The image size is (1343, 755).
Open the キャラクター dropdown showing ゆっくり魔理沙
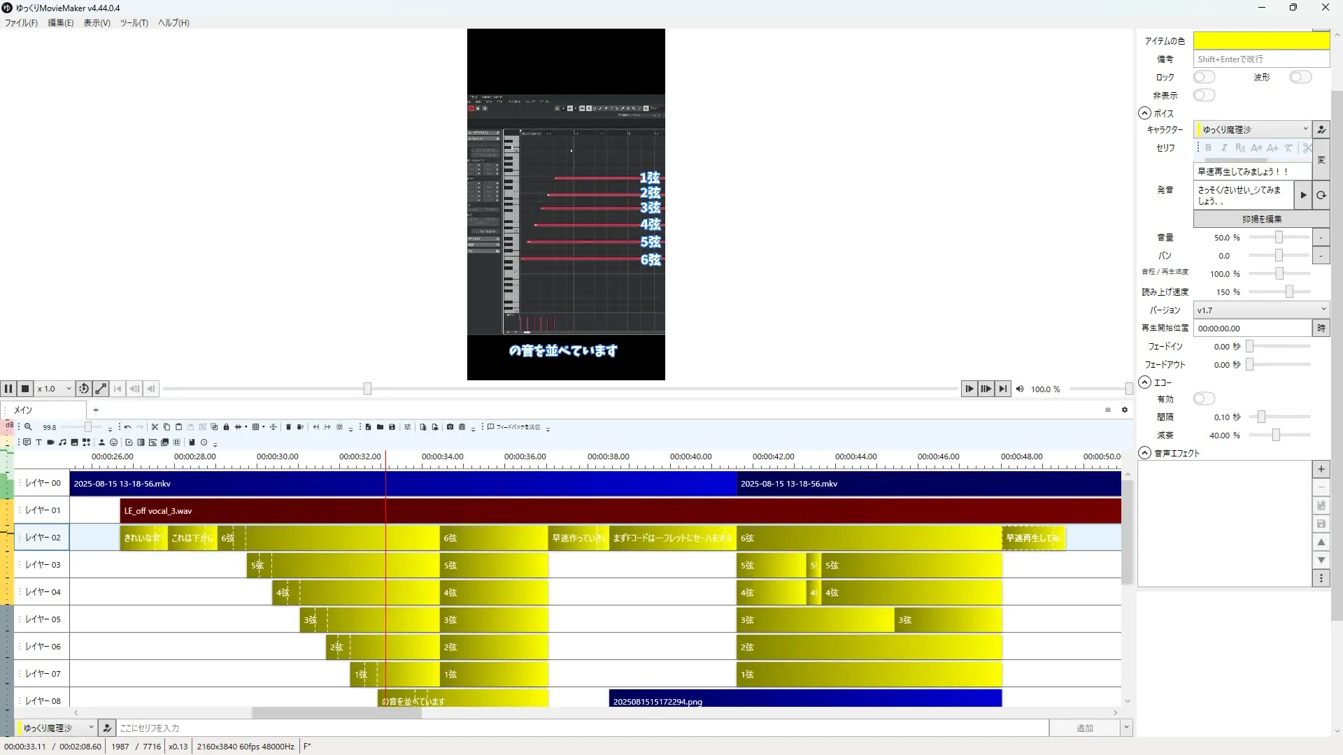(1252, 129)
